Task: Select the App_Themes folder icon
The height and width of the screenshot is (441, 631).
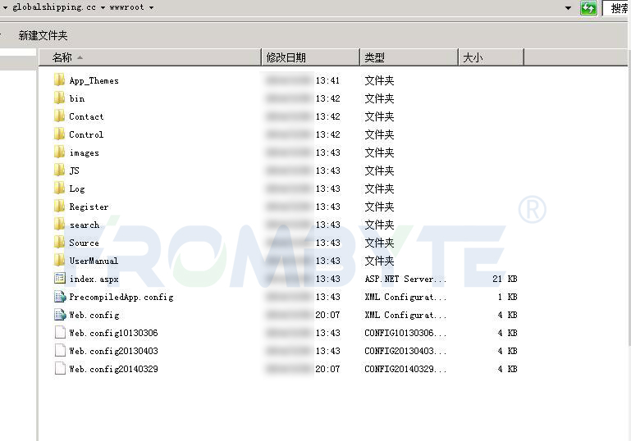Action: [x=60, y=80]
